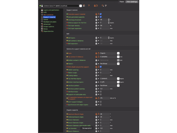
Task: Open Bottom interface layers dropdown
Action: pos(118,82)
